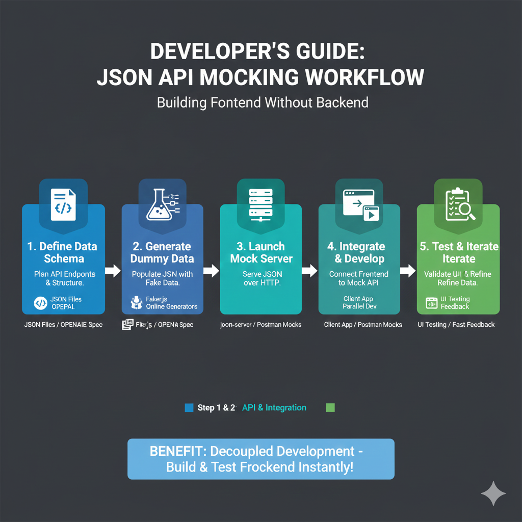Expand the arrow between Launch Mock Server and Integrate

(x=310, y=272)
